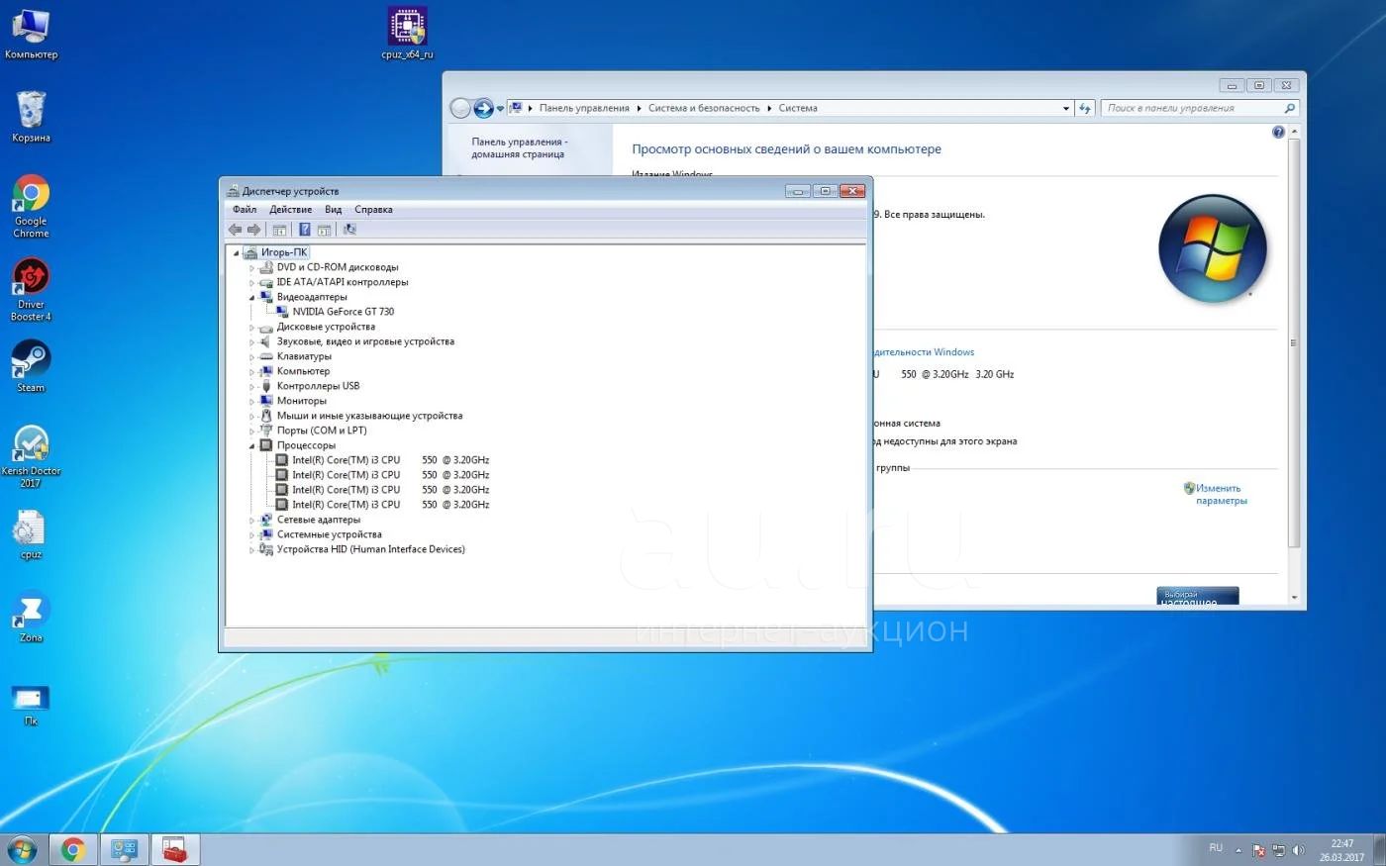Open Вид menu
The image size is (1386, 866).
(x=334, y=210)
